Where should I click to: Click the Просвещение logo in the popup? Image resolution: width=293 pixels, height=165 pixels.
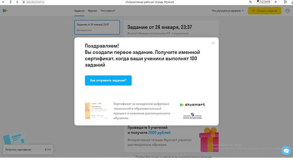(193, 116)
